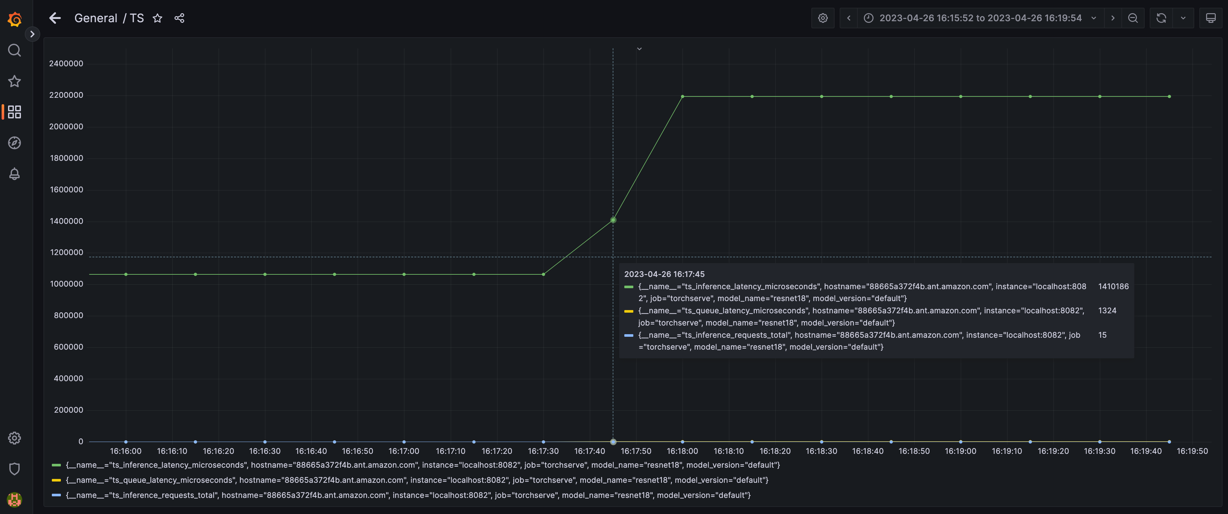Toggle ts_inference_latency_microseconds series in legend
Image resolution: width=1228 pixels, height=514 pixels.
coord(422,465)
